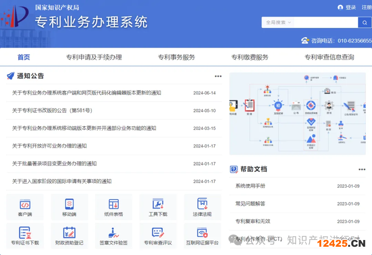Click the patent process flowchart banner image
The height and width of the screenshot is (255, 372).
coord(297,114)
